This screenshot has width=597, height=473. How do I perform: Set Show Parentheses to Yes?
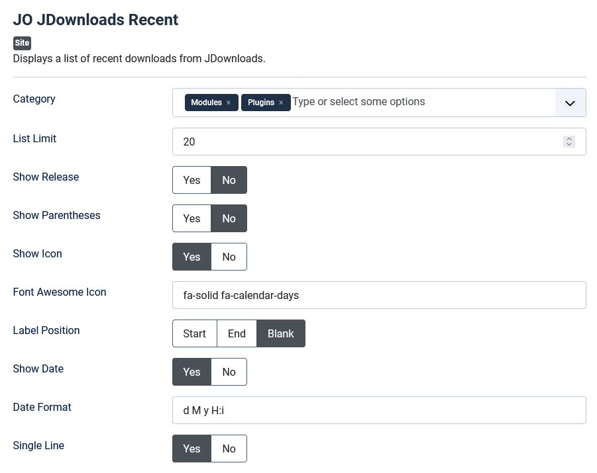coord(191,218)
